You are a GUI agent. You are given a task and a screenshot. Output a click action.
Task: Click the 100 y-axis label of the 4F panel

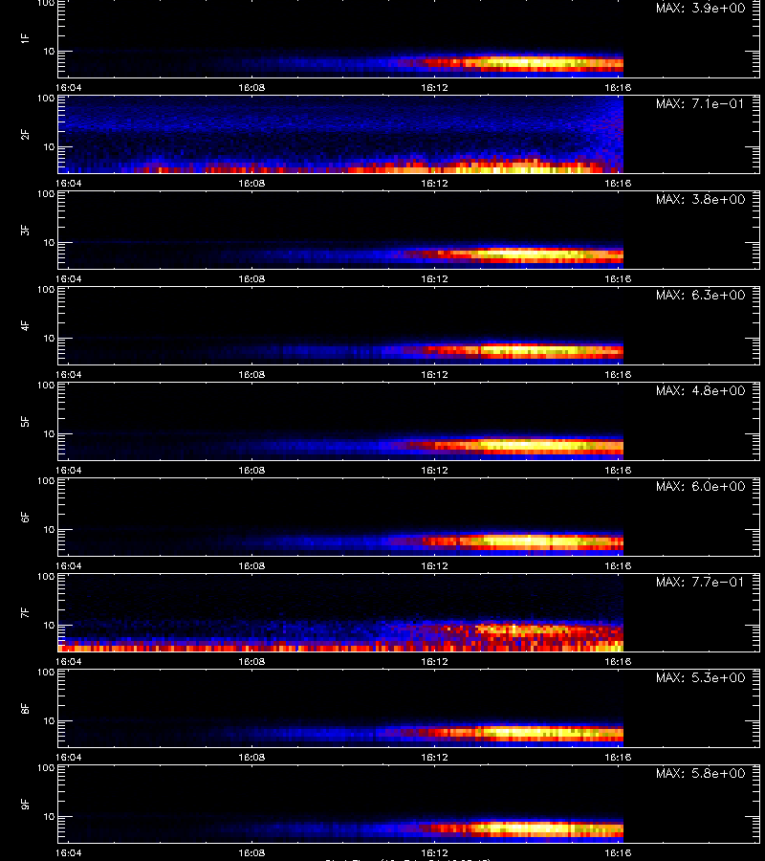[46, 289]
